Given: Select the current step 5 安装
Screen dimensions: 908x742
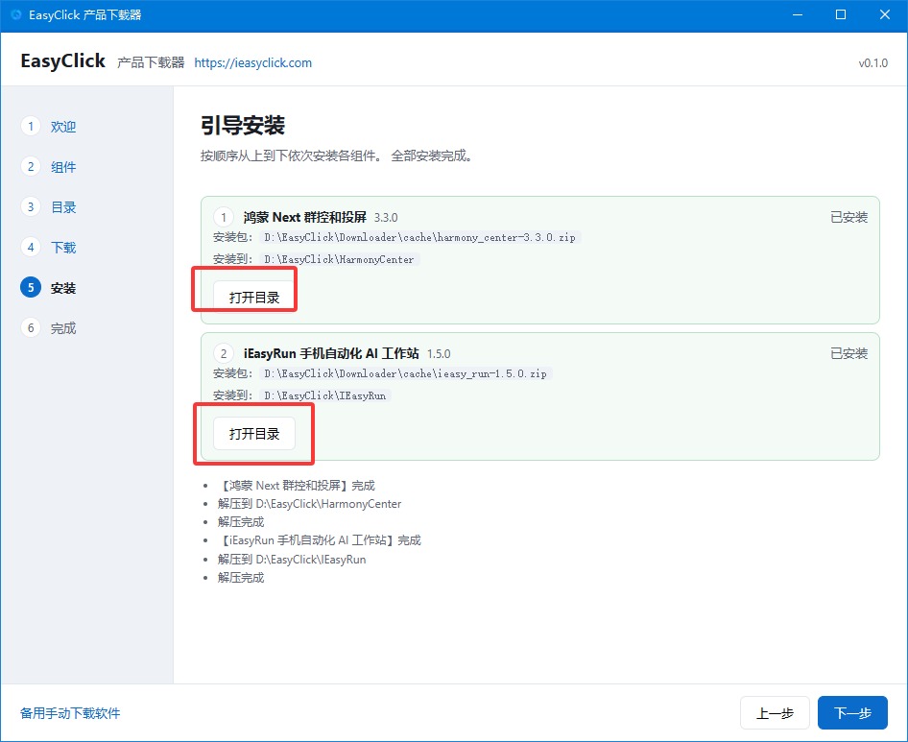Looking at the screenshot, I should (x=49, y=287).
